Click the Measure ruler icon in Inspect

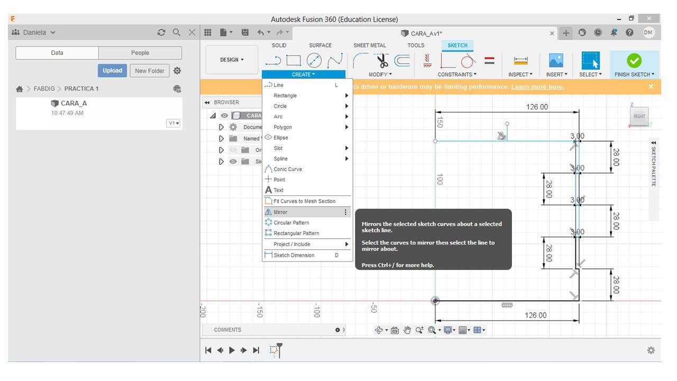pyautogui.click(x=521, y=60)
